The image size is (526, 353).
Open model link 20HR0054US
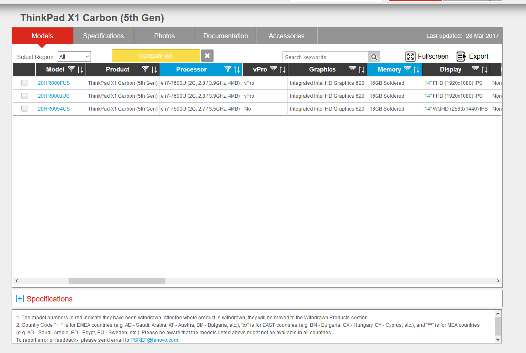(x=54, y=109)
